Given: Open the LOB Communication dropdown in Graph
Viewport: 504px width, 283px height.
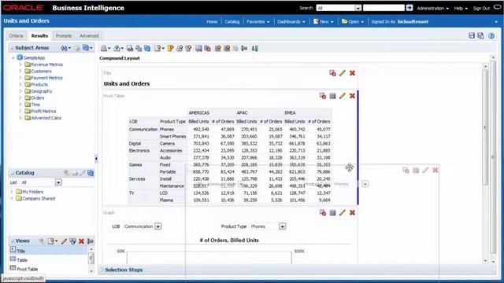Looking at the screenshot, I should [157, 226].
